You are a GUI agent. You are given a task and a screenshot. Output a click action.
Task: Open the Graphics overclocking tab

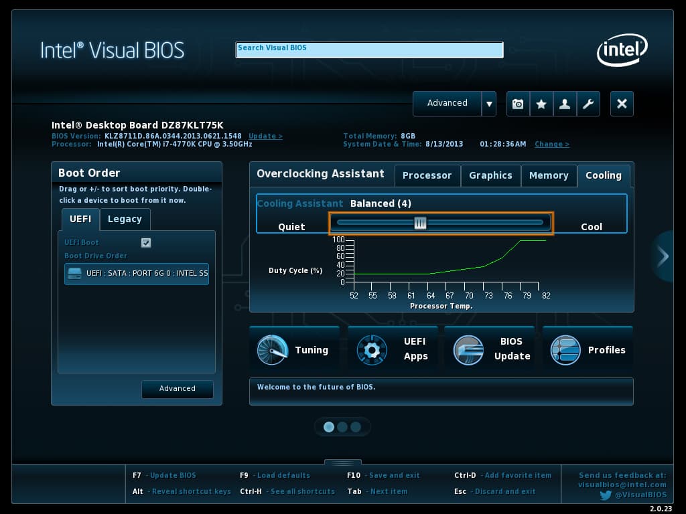pos(491,176)
